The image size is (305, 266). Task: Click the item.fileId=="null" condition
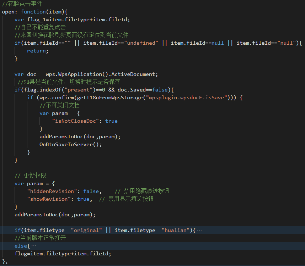point(266,43)
